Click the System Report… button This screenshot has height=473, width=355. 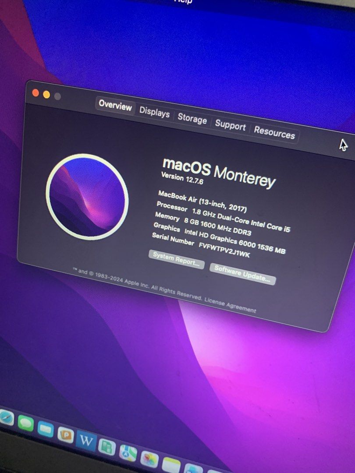point(176,259)
